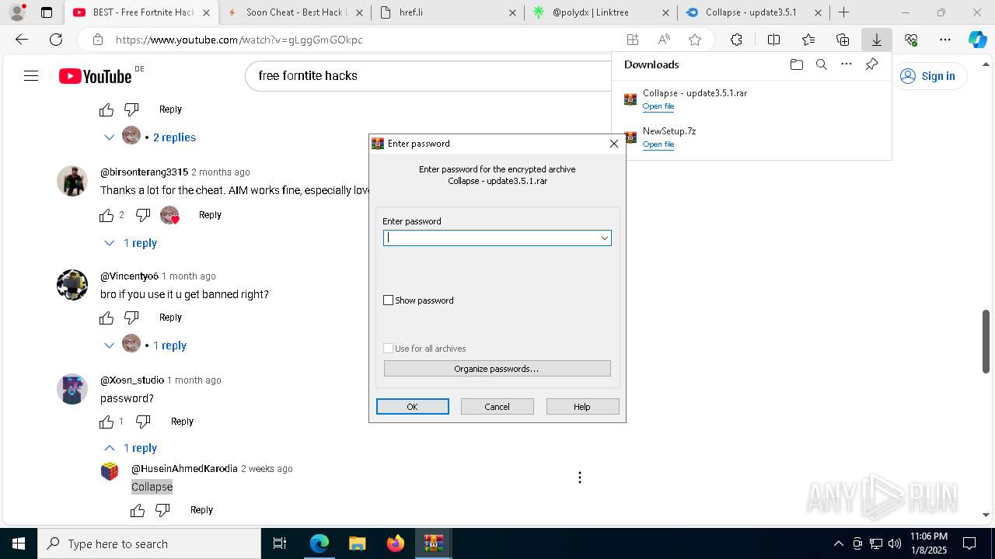
Task: Open YouTube hamburger guide menu
Action: coord(31,76)
